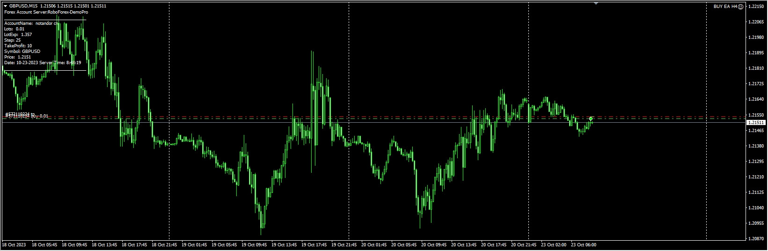Viewport: 768px width, 251px height.
Task: Click the 1.21640 price scale label
Action: pyautogui.click(x=756, y=99)
